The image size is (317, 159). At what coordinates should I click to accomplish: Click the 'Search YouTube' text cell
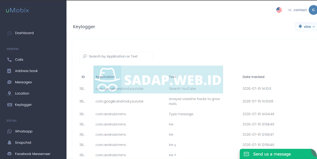click(x=182, y=89)
